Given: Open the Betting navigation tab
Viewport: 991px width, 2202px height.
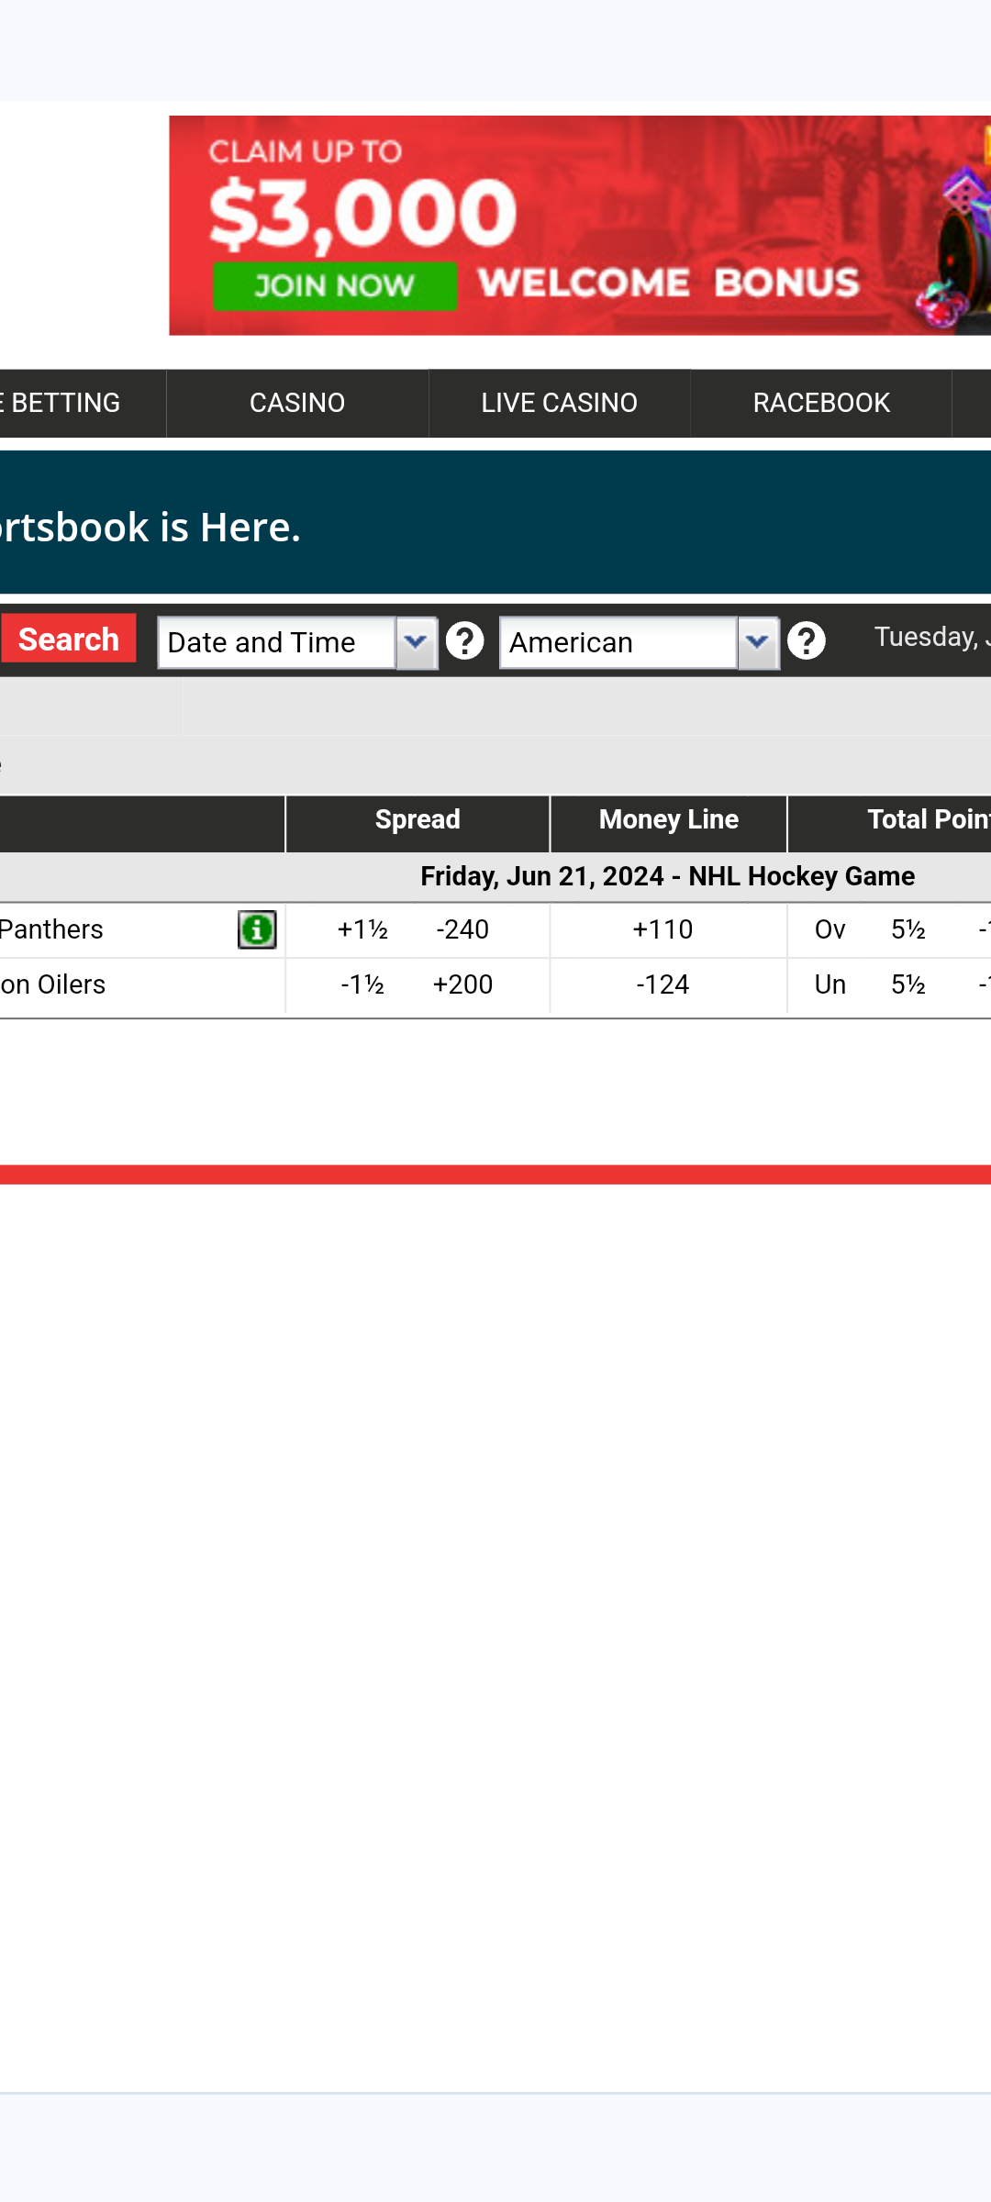Looking at the screenshot, I should coord(64,403).
